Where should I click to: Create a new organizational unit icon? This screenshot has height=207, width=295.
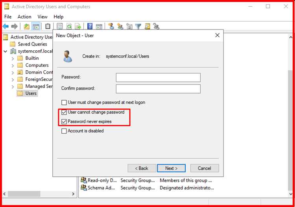pyautogui.click(x=129, y=26)
